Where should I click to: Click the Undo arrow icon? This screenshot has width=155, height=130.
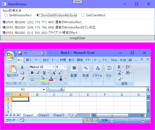[x=25, y=53]
